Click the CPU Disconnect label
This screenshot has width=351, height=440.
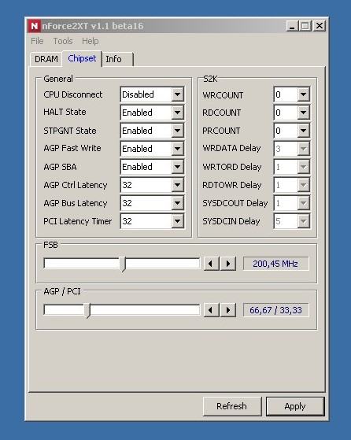[x=72, y=94]
